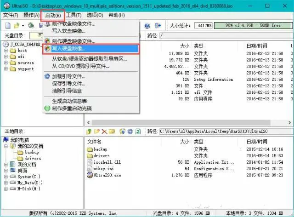Collapse the 我的ISO文档 tree node
The image size is (294, 217).
pyautogui.click(x=6, y=146)
